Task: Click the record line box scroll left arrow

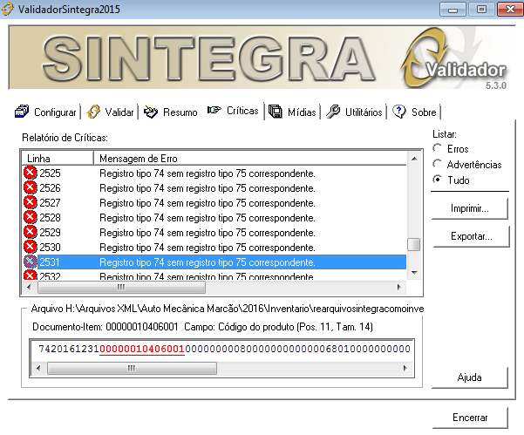Action: pos(38,368)
